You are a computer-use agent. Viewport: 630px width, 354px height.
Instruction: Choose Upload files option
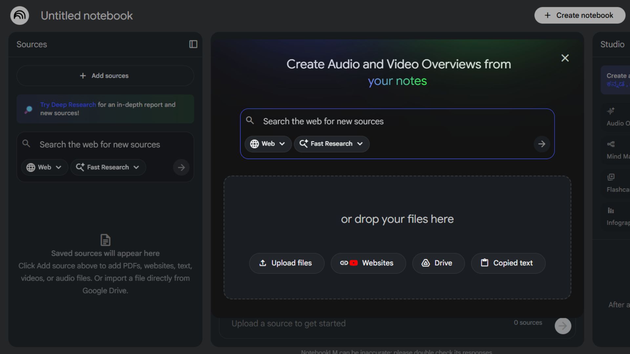click(286, 263)
